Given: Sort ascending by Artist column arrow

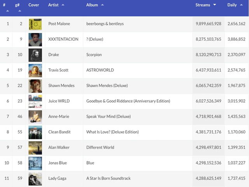Looking at the screenshot, I should [x=63, y=5].
